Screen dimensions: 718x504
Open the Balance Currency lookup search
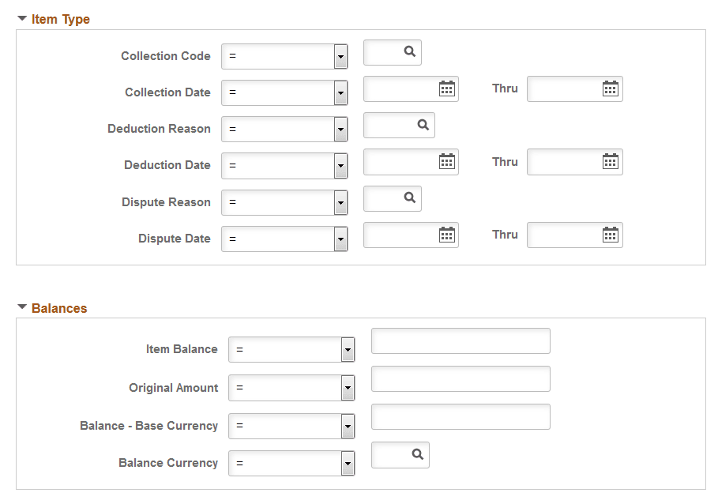coord(418,454)
